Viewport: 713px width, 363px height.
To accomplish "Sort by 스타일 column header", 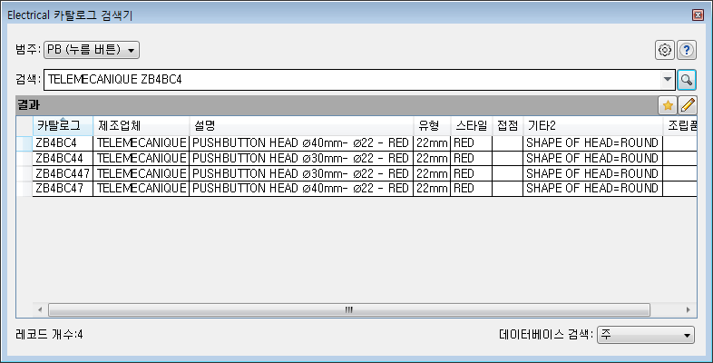I will coord(472,126).
